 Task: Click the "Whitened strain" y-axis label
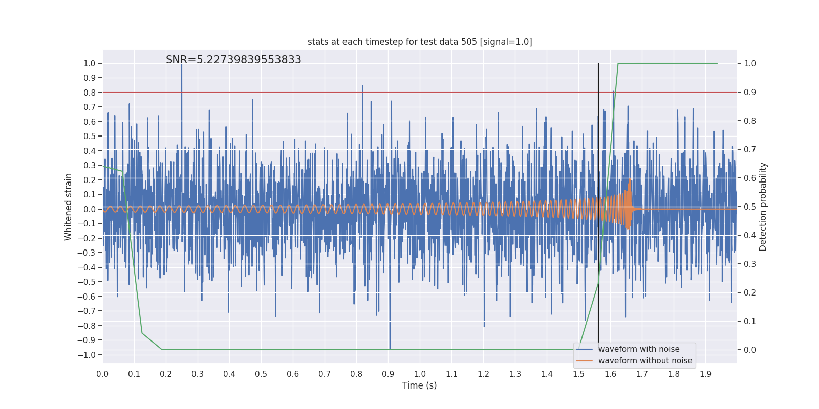coord(69,207)
